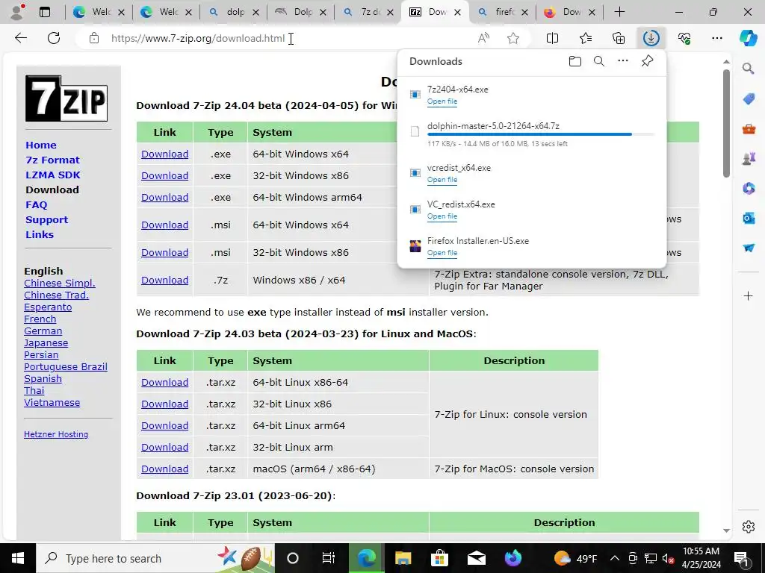Add this page to favorites with the star icon

pyautogui.click(x=512, y=38)
